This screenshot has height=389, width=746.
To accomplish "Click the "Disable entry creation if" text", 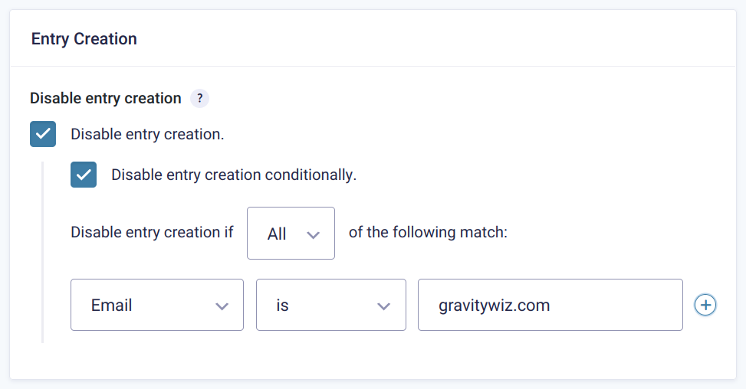I will point(152,232).
